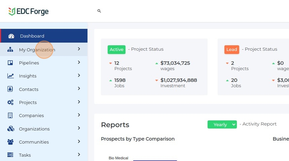
Task: Click the Tasks list icon
Action: tap(10, 155)
